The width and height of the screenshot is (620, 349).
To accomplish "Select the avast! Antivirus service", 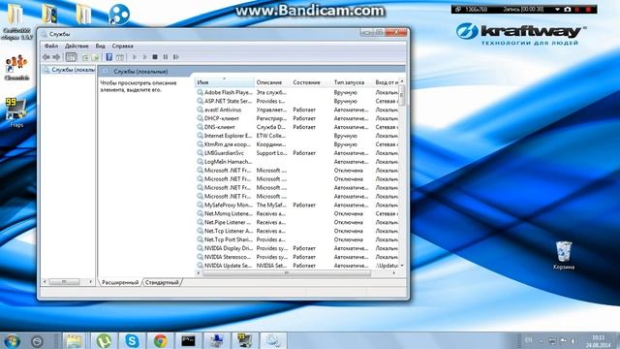I will 297,110.
